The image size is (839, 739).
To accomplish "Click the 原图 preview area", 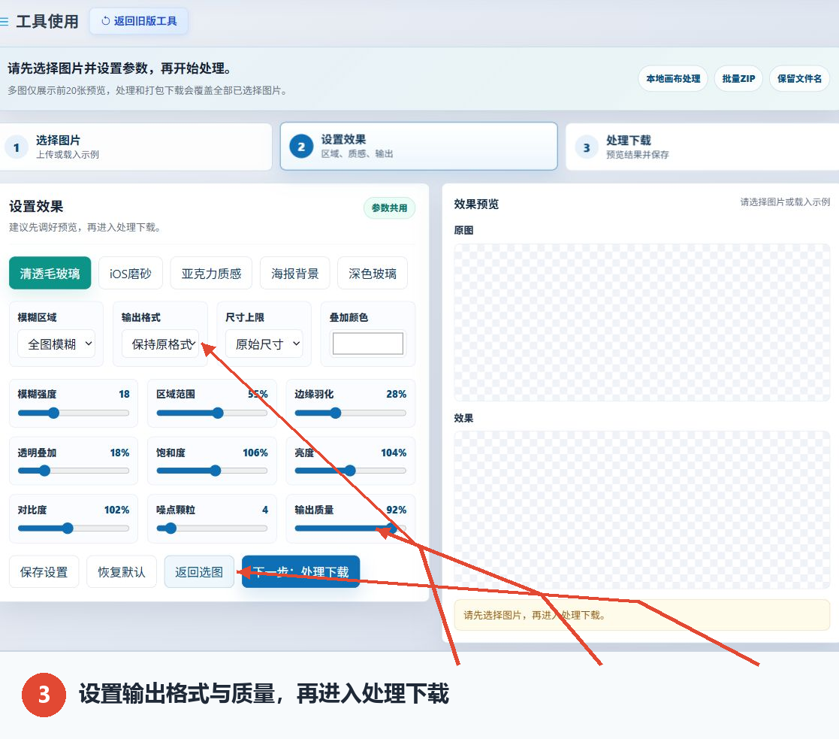I will pyautogui.click(x=641, y=323).
